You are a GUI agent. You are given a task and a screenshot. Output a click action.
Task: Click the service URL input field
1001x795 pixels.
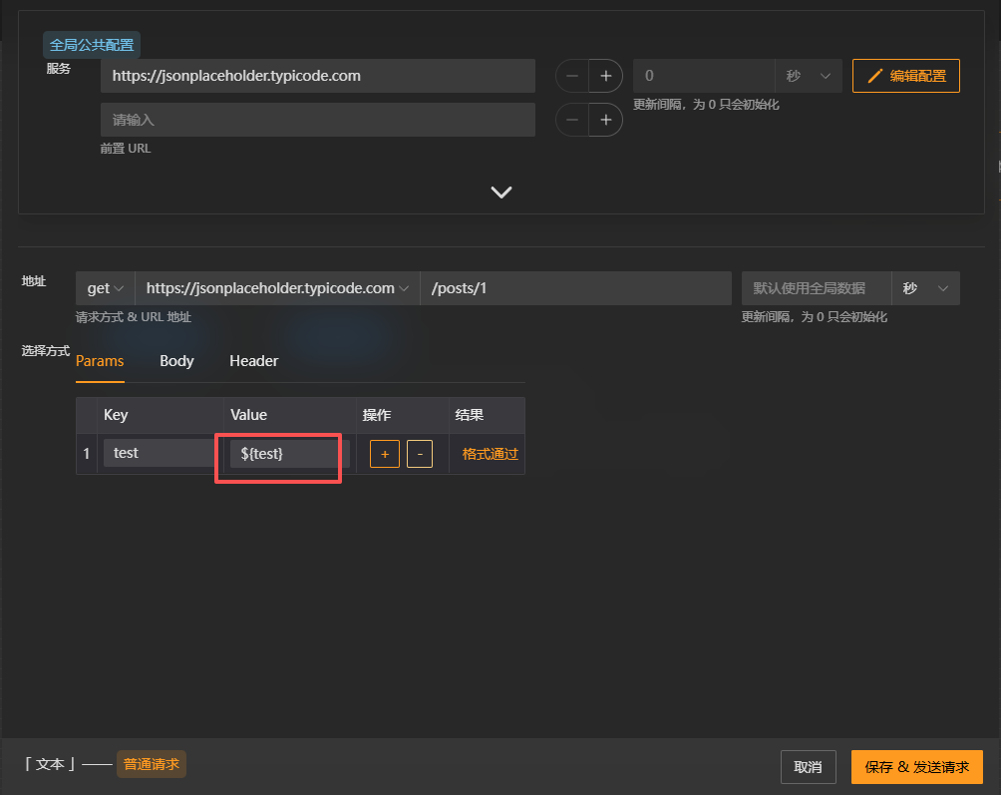(318, 76)
